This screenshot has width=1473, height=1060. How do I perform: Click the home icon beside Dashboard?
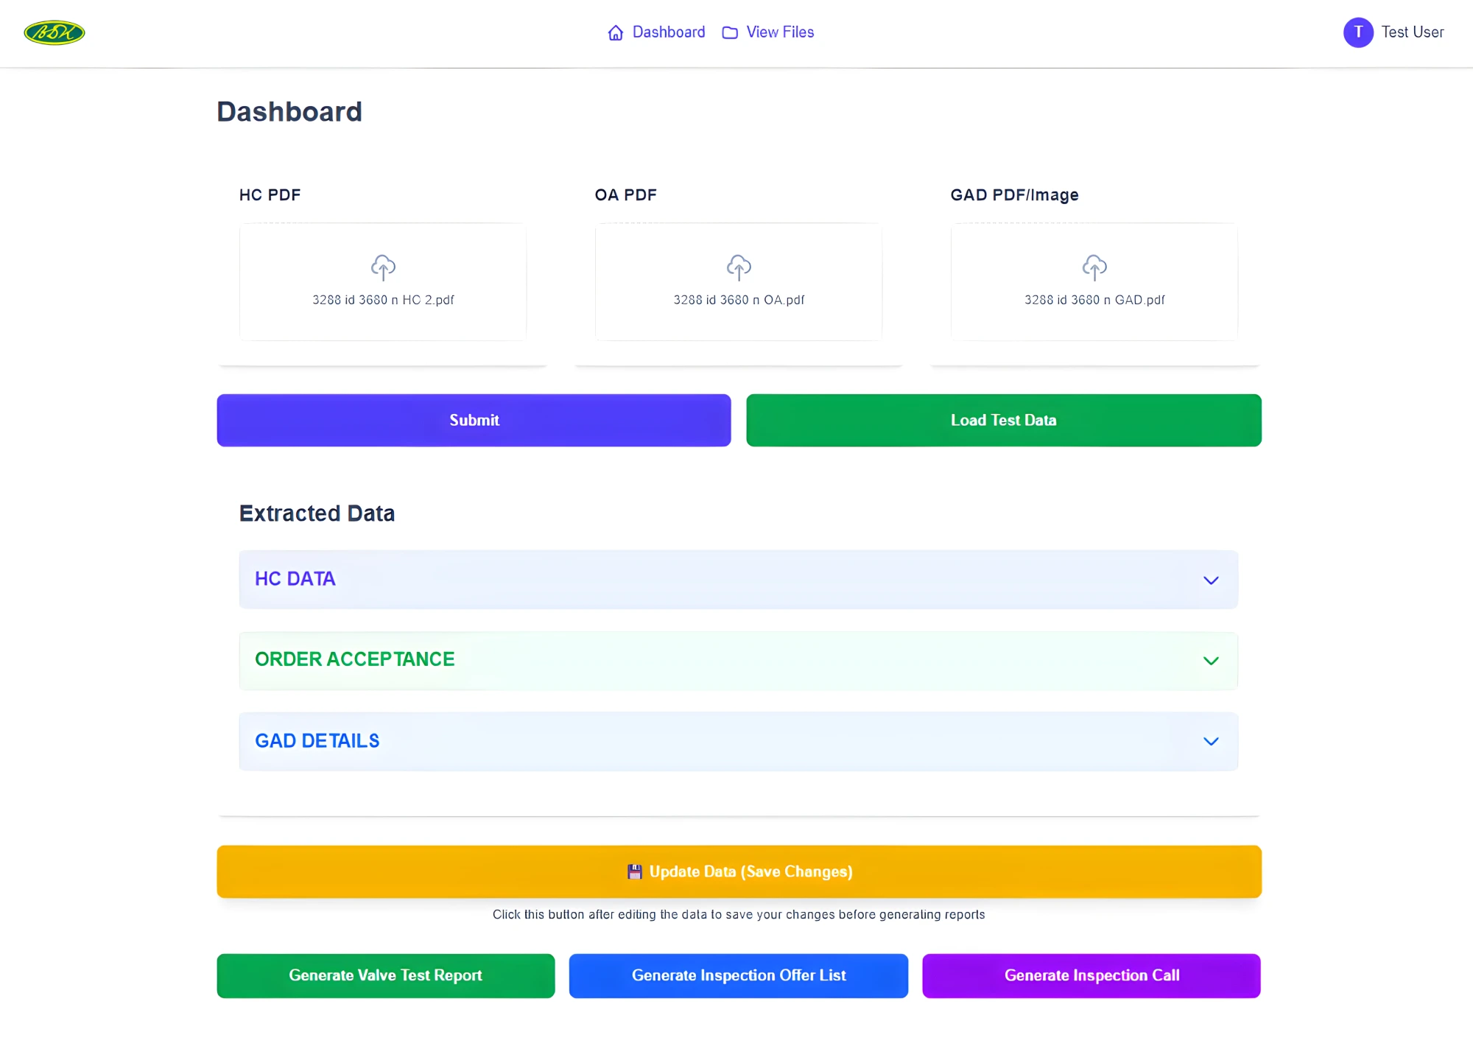click(616, 32)
